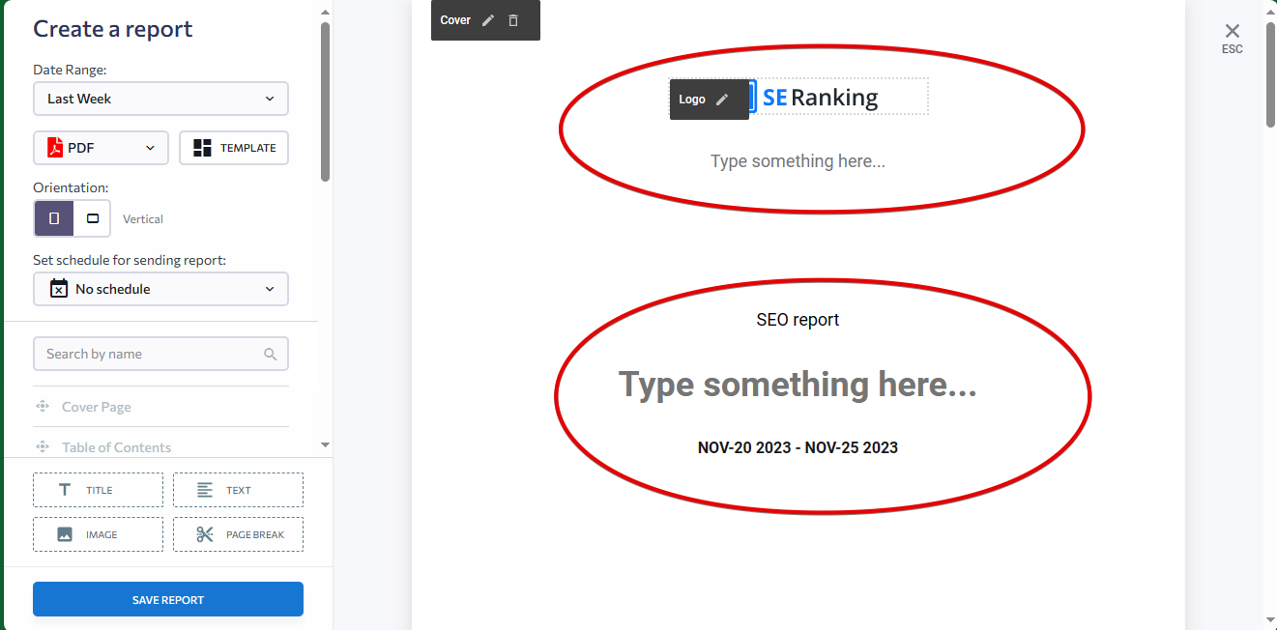1277x630 pixels.
Task: Open the Template chooser
Action: tap(234, 148)
